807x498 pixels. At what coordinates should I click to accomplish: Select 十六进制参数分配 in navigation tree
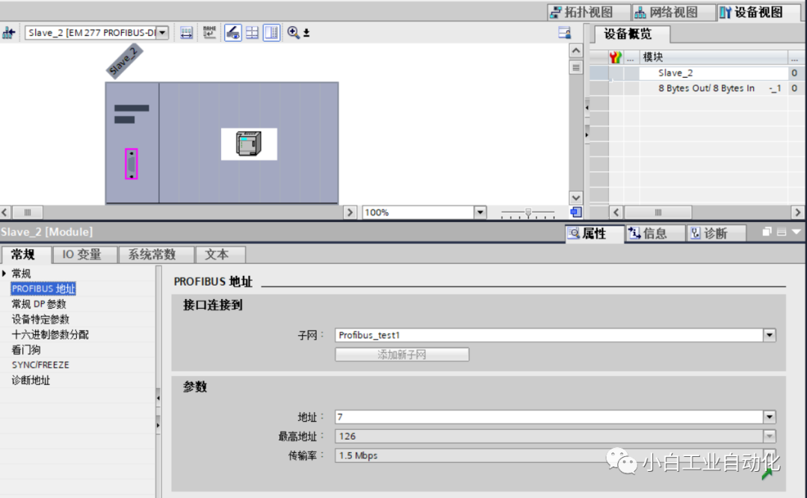(50, 335)
